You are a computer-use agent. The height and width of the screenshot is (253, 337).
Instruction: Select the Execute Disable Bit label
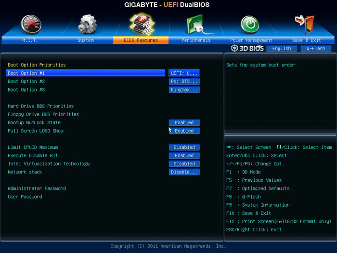(33, 155)
